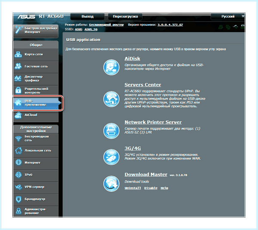
Task: Click the Download tools description text
Action: (x=137, y=182)
